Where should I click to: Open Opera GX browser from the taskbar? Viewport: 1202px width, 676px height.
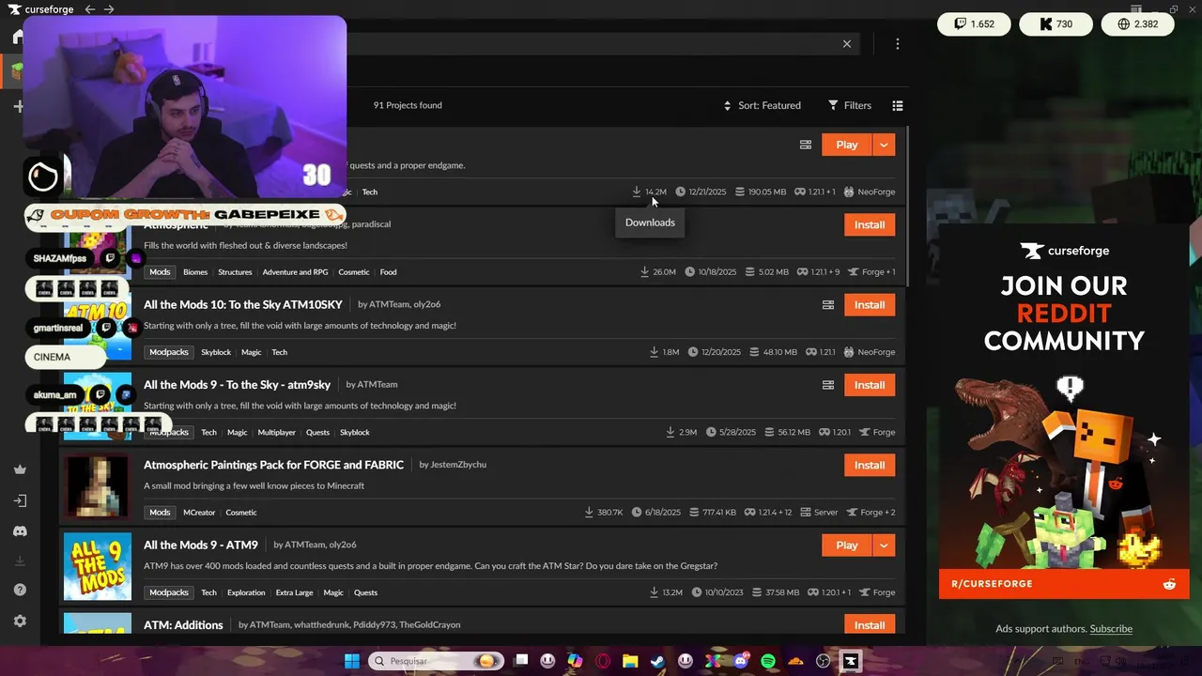pos(603,661)
